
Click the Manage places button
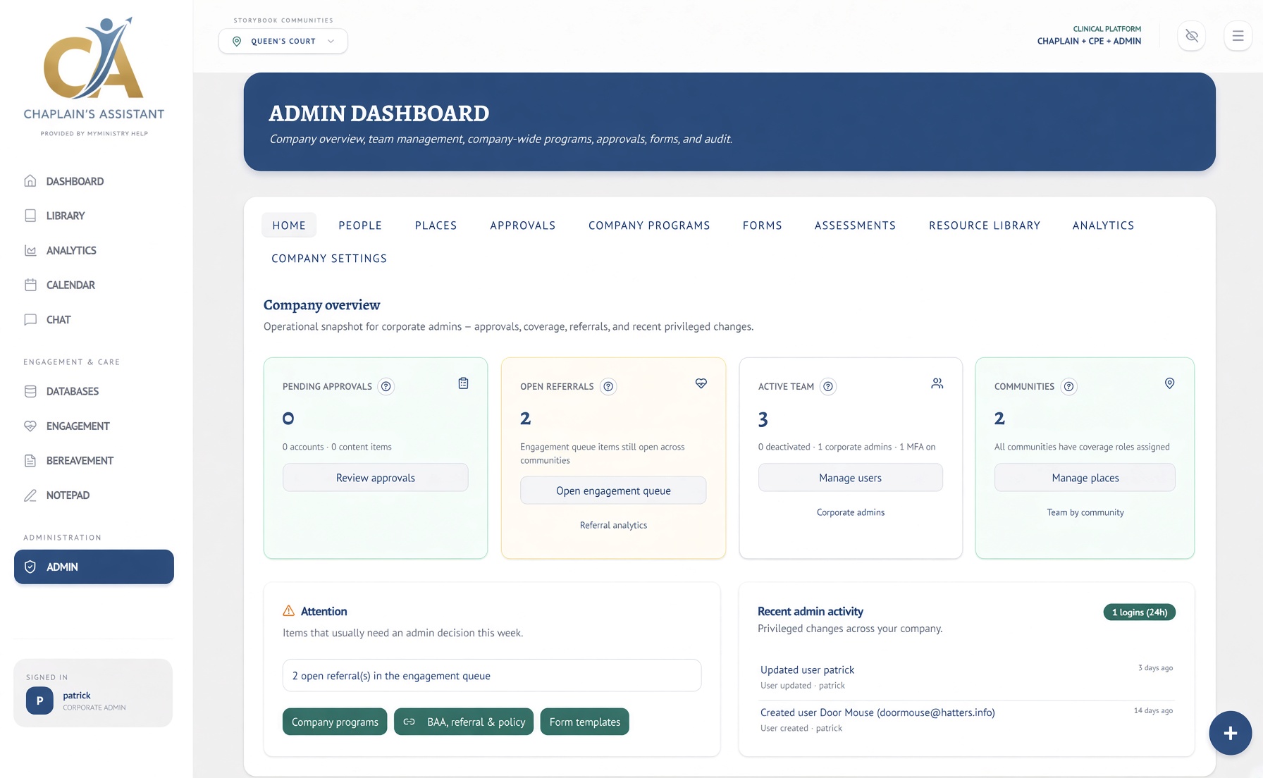tap(1085, 477)
